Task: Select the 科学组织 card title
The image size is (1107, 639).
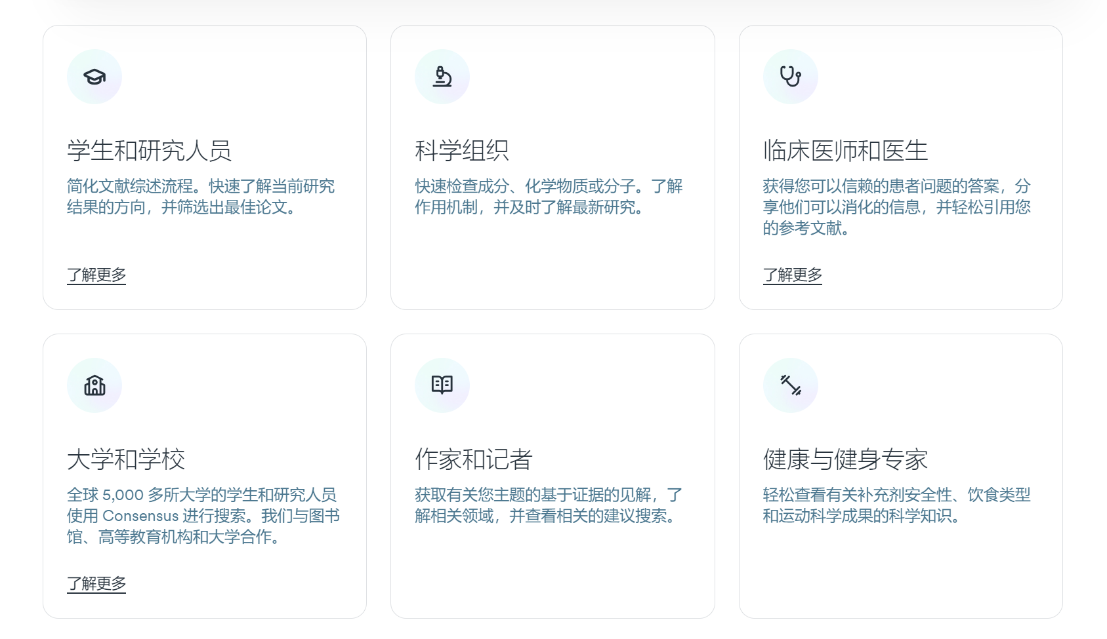Action: [461, 151]
